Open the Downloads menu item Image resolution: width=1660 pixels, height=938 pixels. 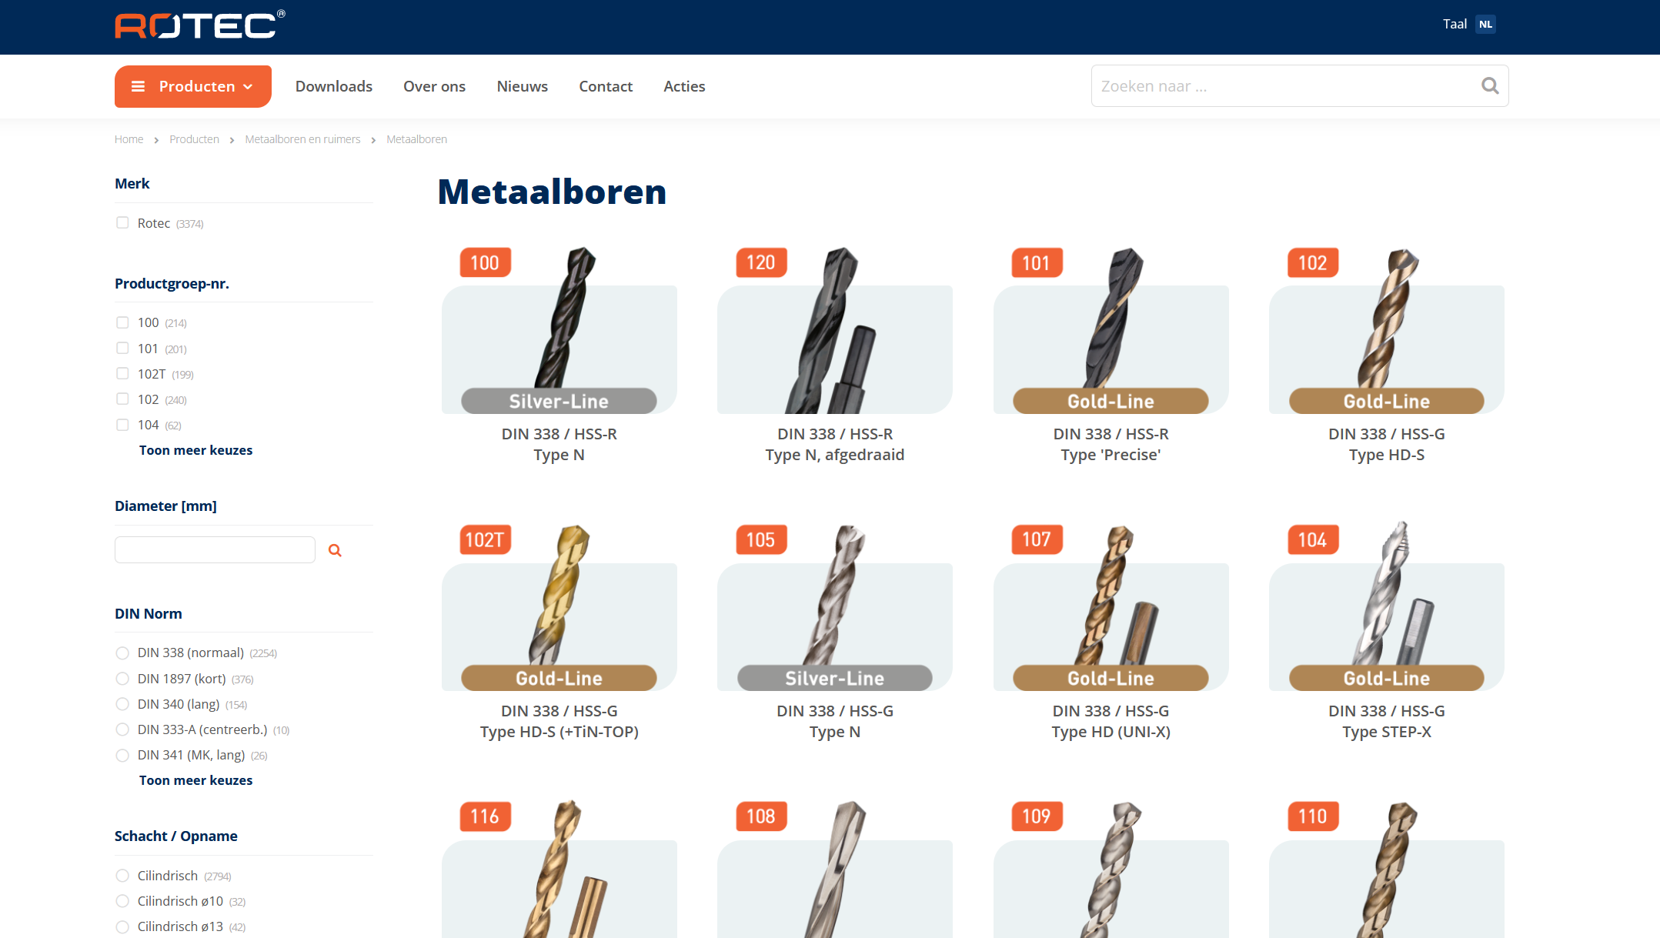[x=334, y=86]
